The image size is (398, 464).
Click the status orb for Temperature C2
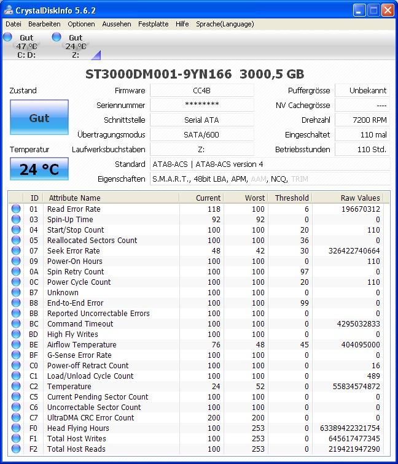point(16,386)
